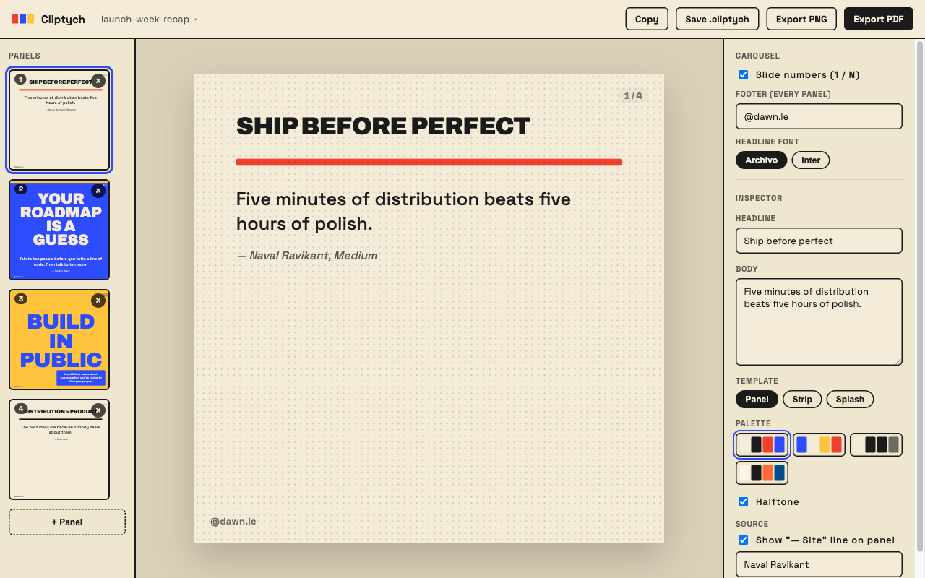Click the source field with Naval Ravikant
This screenshot has height=578, width=925.
coord(819,564)
